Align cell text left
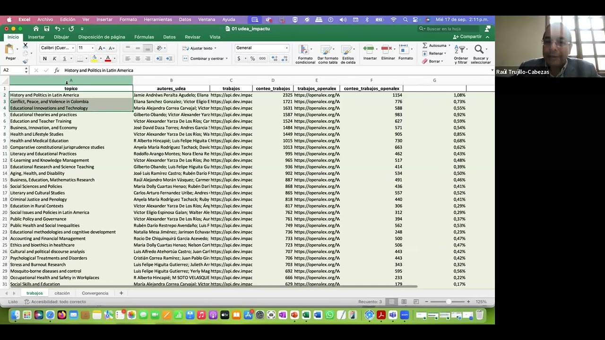This screenshot has height=340, width=605. (128, 59)
